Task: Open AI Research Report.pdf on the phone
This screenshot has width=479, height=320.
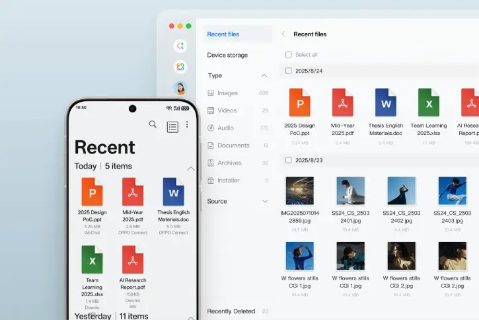Action: (133, 260)
